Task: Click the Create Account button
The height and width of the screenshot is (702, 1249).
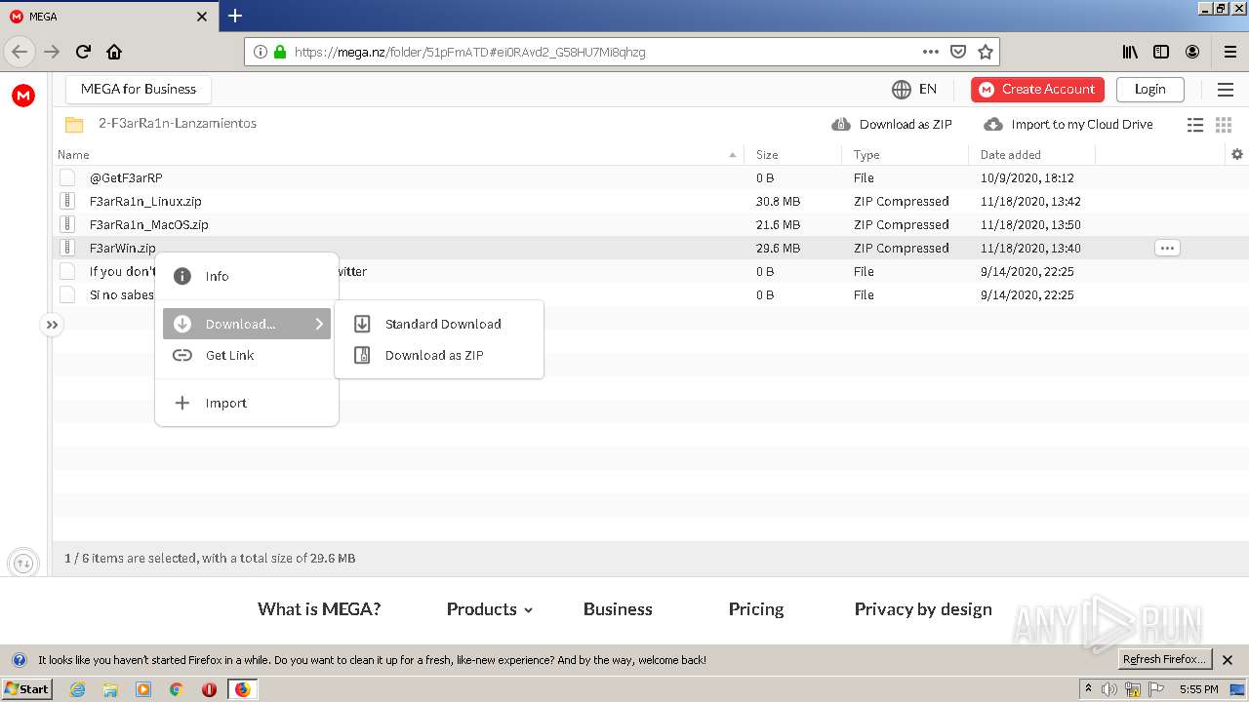Action: point(1037,90)
